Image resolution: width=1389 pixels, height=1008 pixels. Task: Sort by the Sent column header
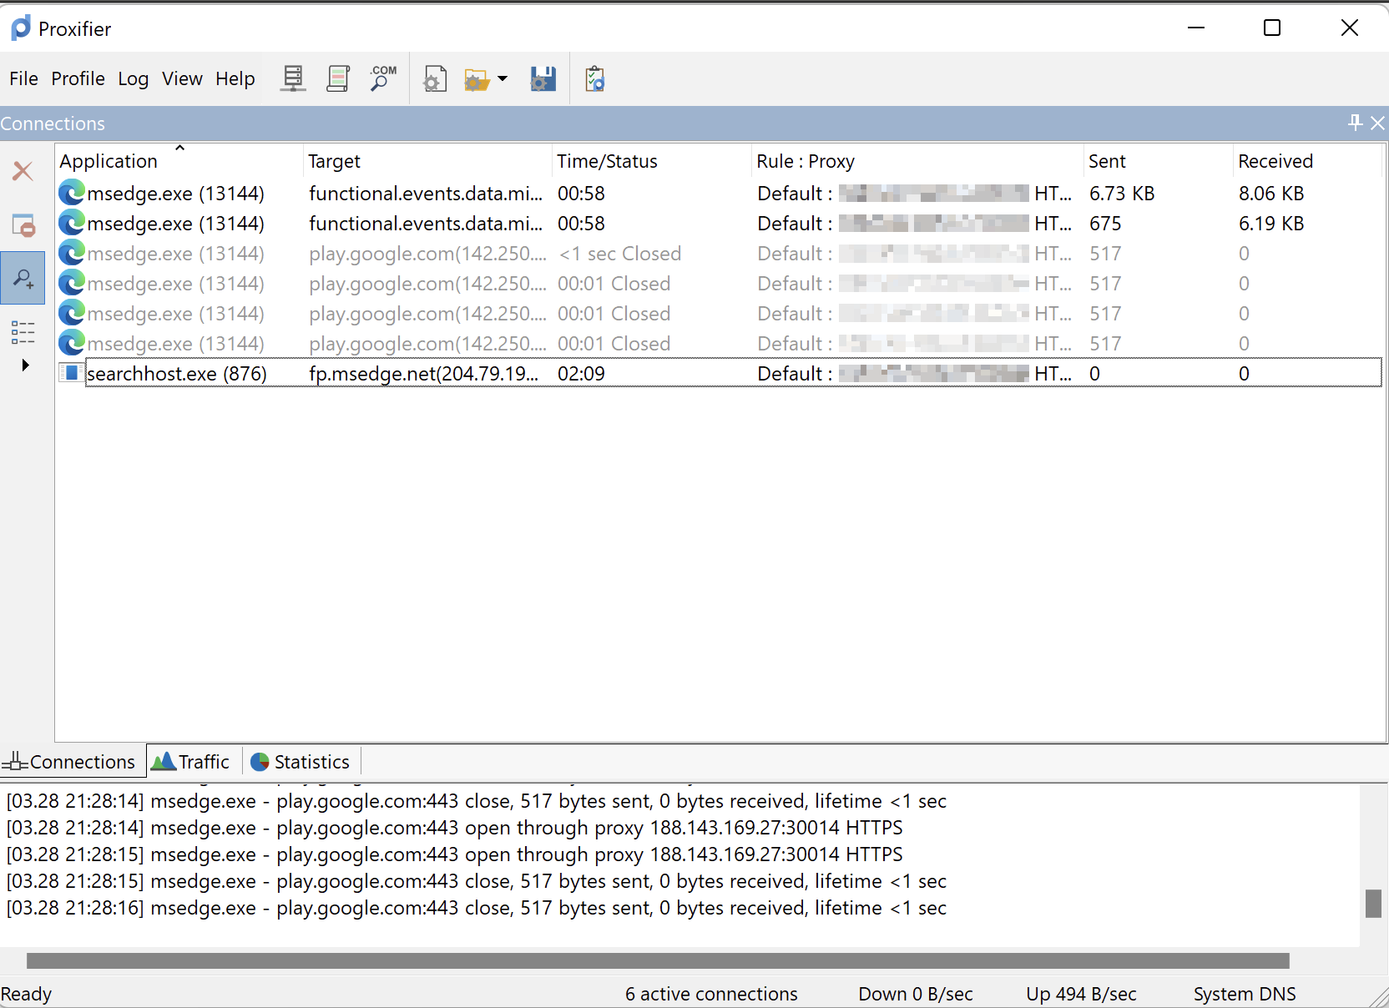[1159, 161]
